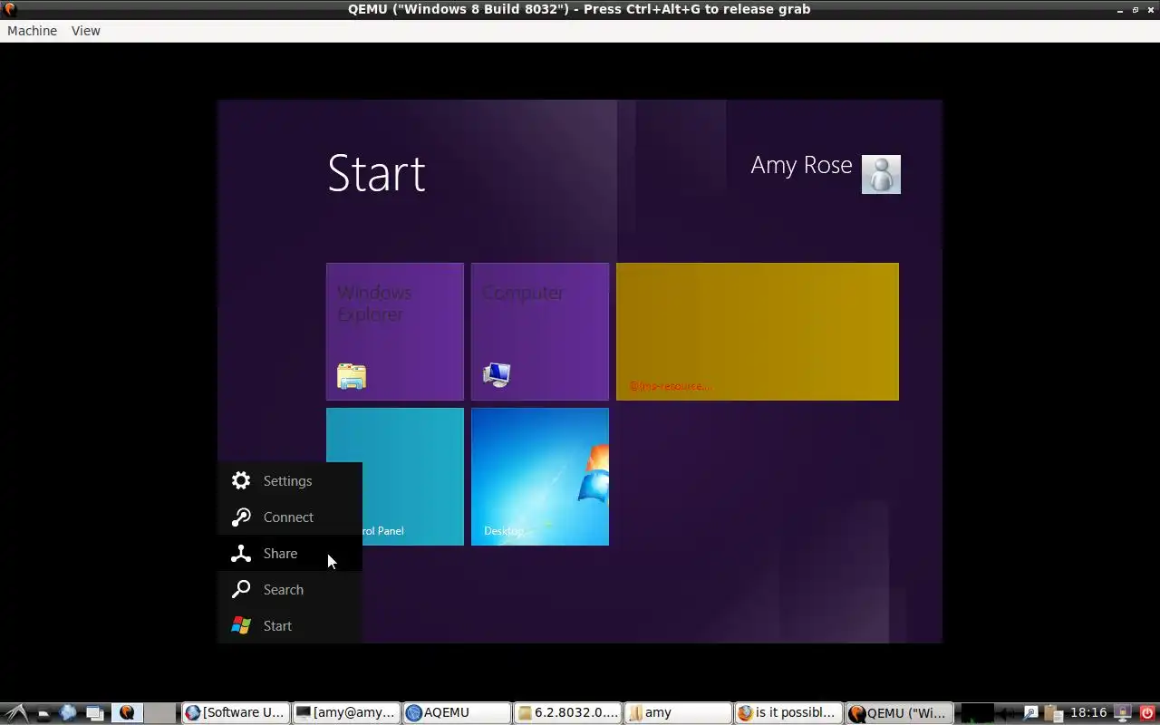
Task: Click the CPU usage monitor graph
Action: [x=978, y=713]
